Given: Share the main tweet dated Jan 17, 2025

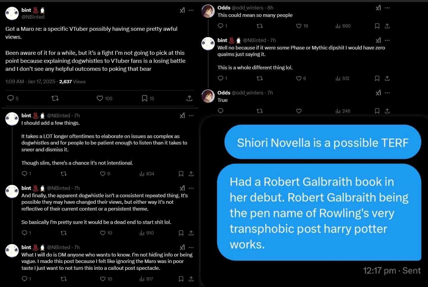Looking at the screenshot, I should click(x=189, y=98).
